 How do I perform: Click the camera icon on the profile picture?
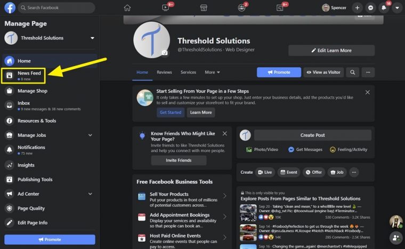coord(165,53)
